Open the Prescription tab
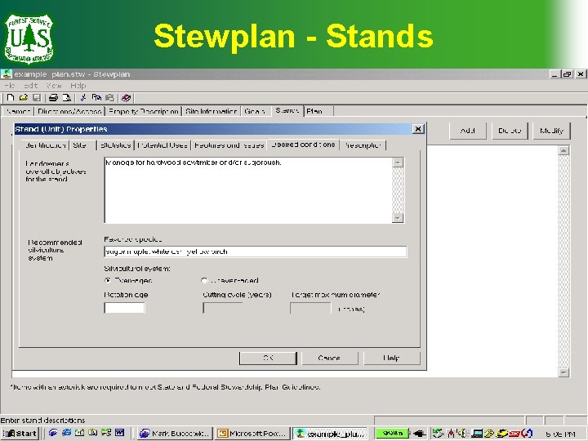Viewport: 588px width, 441px height. click(x=363, y=145)
